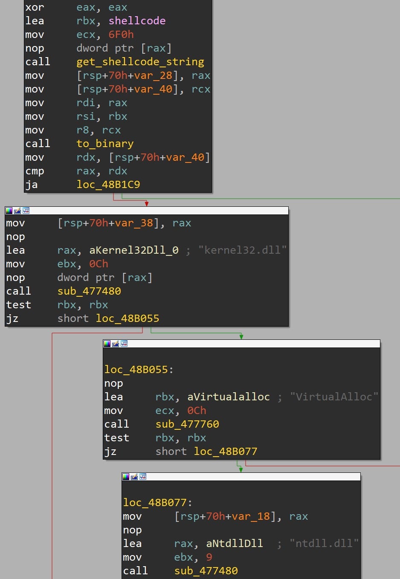Click the get_shellcode_string call target
This screenshot has height=579, width=400.
click(140, 62)
